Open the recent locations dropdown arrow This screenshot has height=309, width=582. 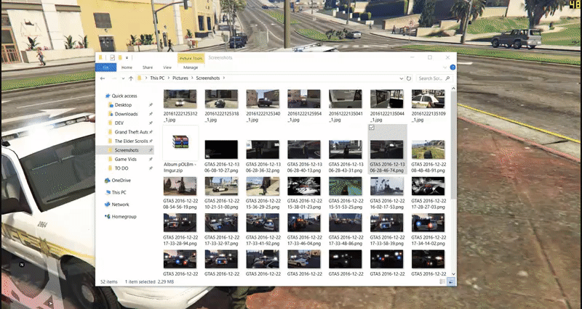point(123,78)
